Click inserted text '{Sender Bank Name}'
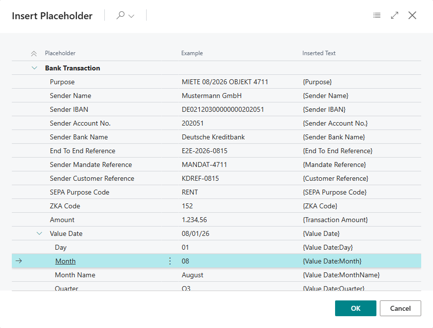Screen dimensions: 433x328 pyautogui.click(x=334, y=137)
